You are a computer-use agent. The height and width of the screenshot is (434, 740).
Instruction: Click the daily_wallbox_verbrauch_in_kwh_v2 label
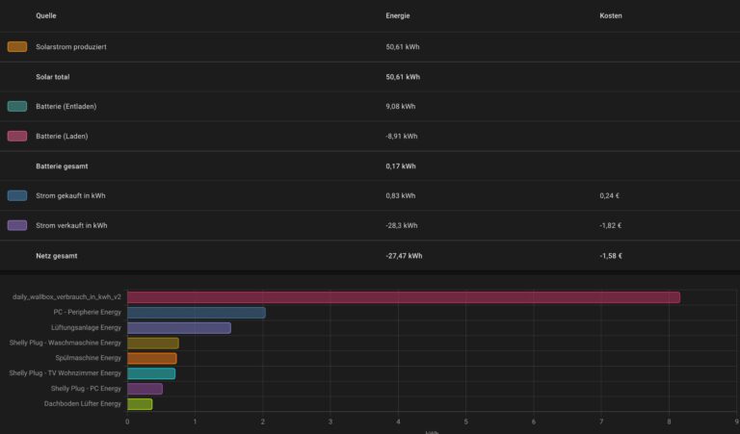66,297
